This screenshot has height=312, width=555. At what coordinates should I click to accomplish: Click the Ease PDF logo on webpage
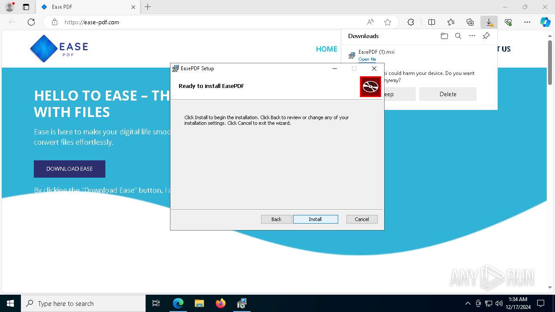pyautogui.click(x=59, y=49)
